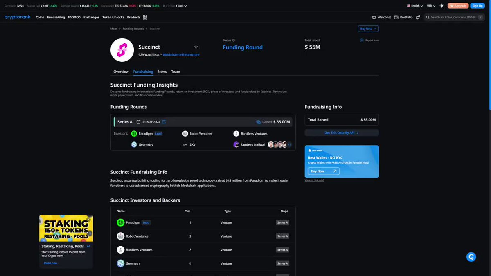
Task: Click the '$ 55.00M' Total Raised value
Action: [368, 120]
